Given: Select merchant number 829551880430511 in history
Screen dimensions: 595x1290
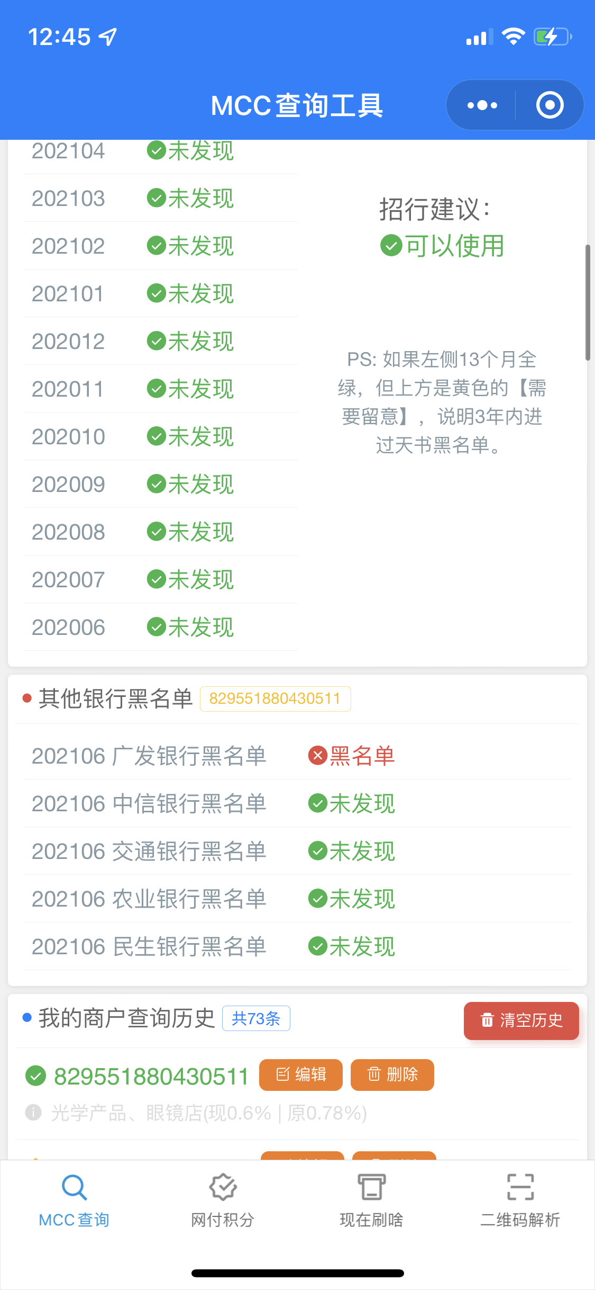Looking at the screenshot, I should [x=151, y=1076].
